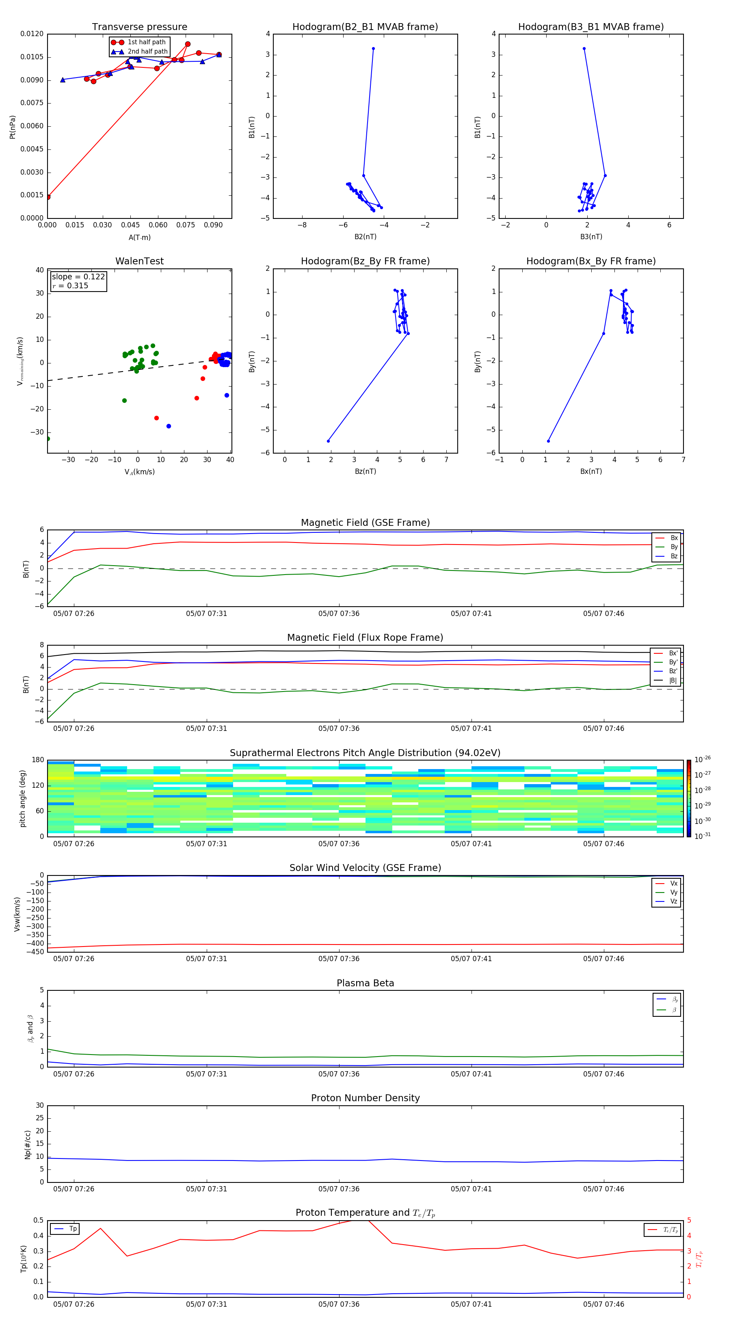Click the "Magnetic Field (Flux Rope Frame)" title

click(x=365, y=638)
